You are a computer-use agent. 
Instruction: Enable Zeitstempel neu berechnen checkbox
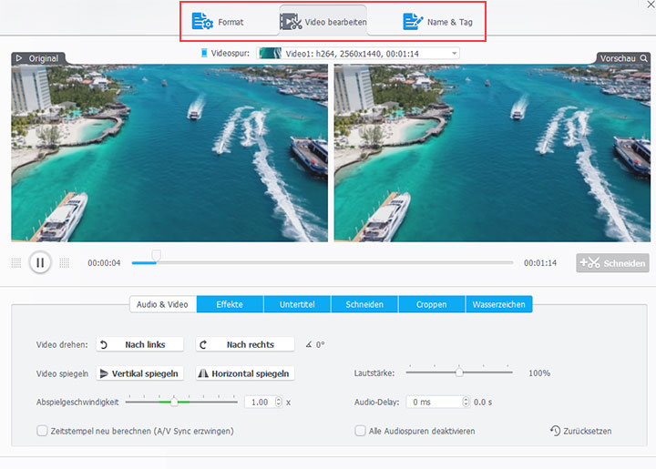tap(42, 431)
